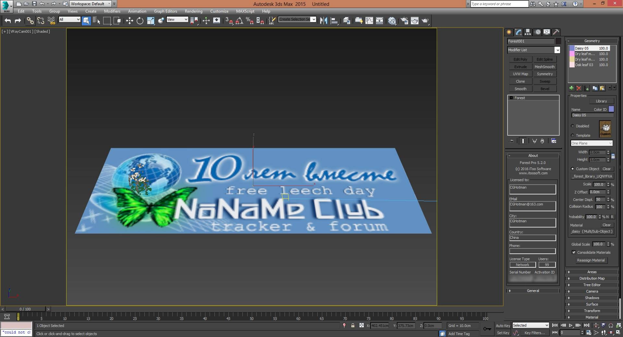Toggle Window/Crossing selection mode
The width and height of the screenshot is (623, 337).
[x=117, y=21]
